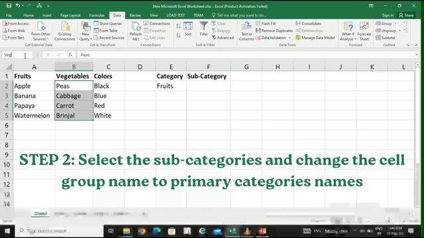Image resolution: width=424 pixels, height=238 pixels.
Task: Open the Ungroup dropdown
Action: (x=388, y=31)
